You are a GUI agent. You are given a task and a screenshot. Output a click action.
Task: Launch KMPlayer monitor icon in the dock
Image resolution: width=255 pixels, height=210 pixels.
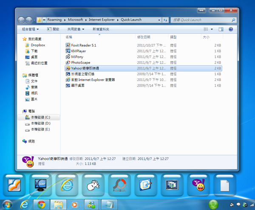point(40,185)
